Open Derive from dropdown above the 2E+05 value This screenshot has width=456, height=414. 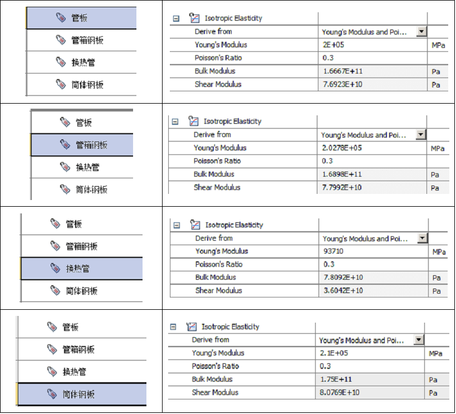[x=421, y=31]
